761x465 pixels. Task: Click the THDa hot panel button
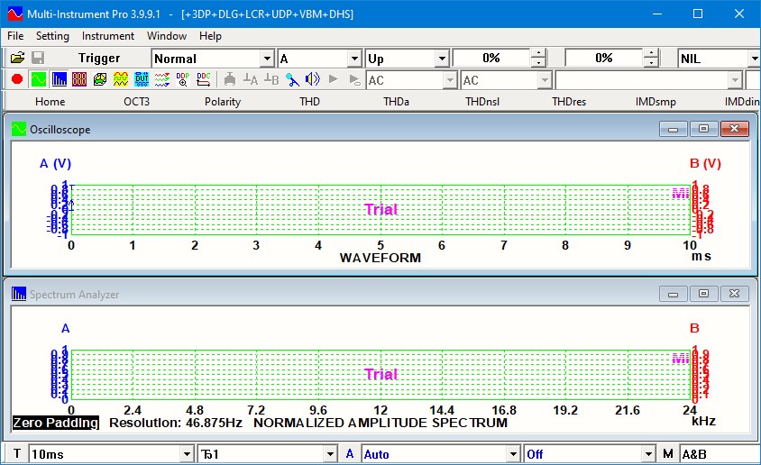[x=396, y=101]
